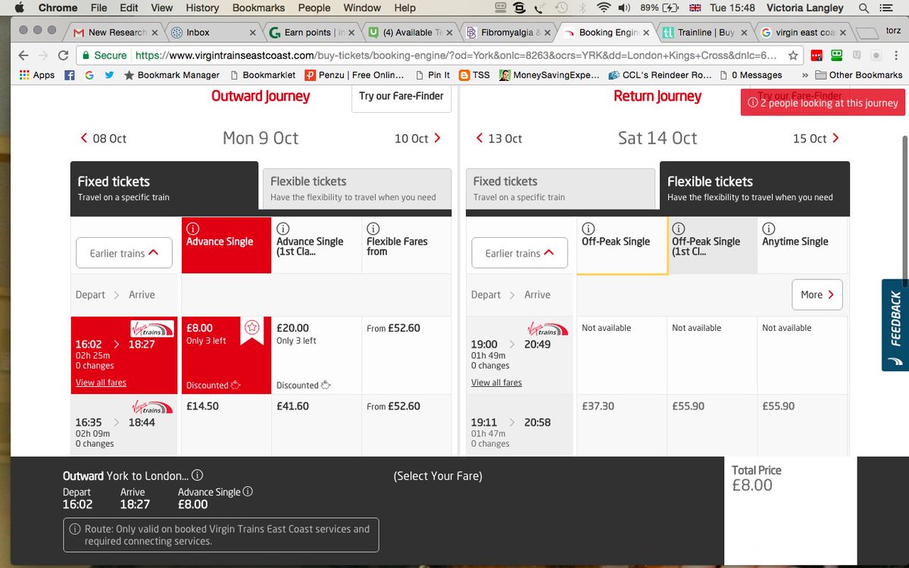Go to previous return date 13 Oct
Screen dimensions: 909x568
499,139
